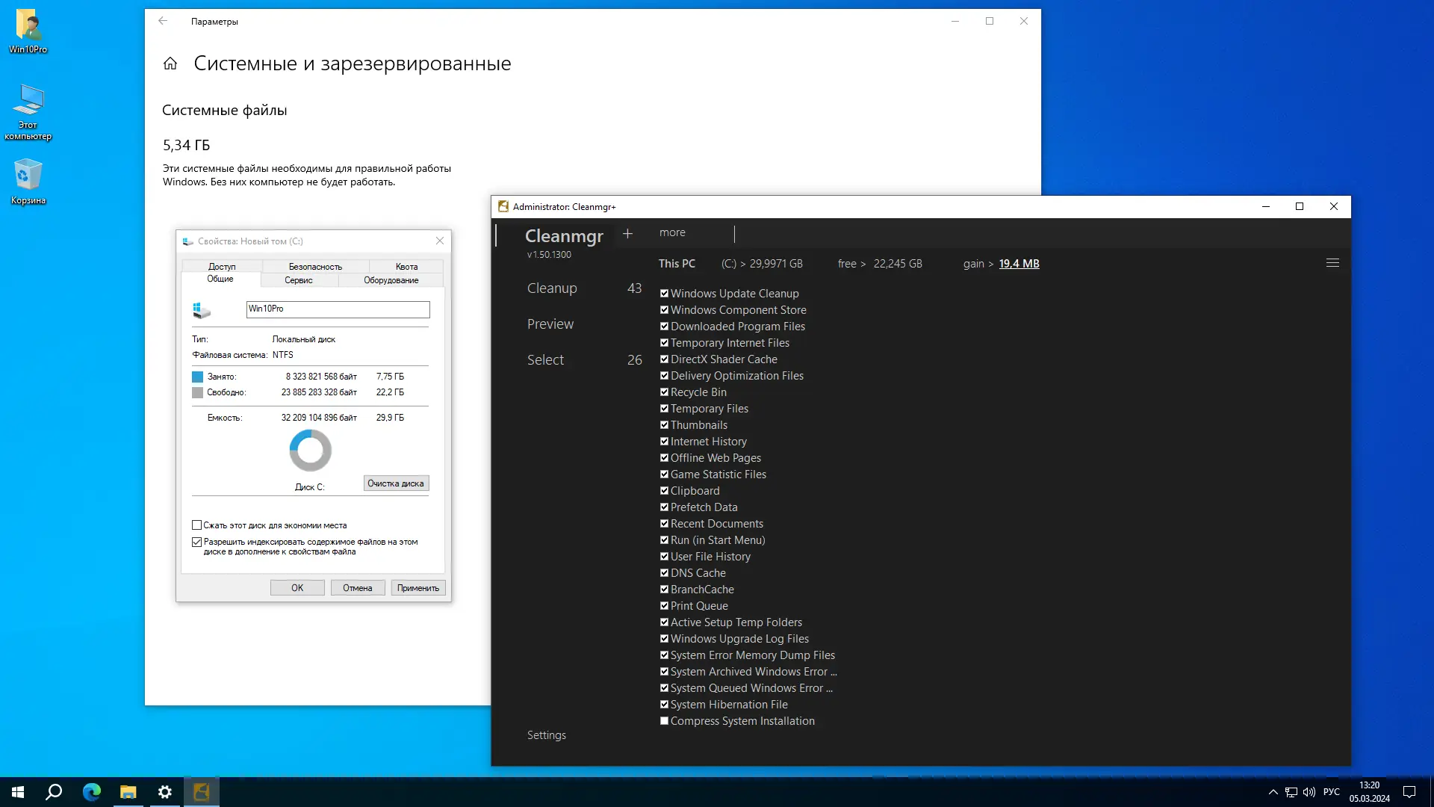Click the Очистка диска button
The height and width of the screenshot is (807, 1434).
click(x=396, y=483)
